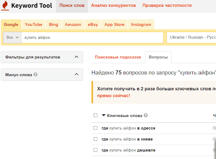Click the Keyword Tool flame logo
This screenshot has width=216, height=159.
5,5
